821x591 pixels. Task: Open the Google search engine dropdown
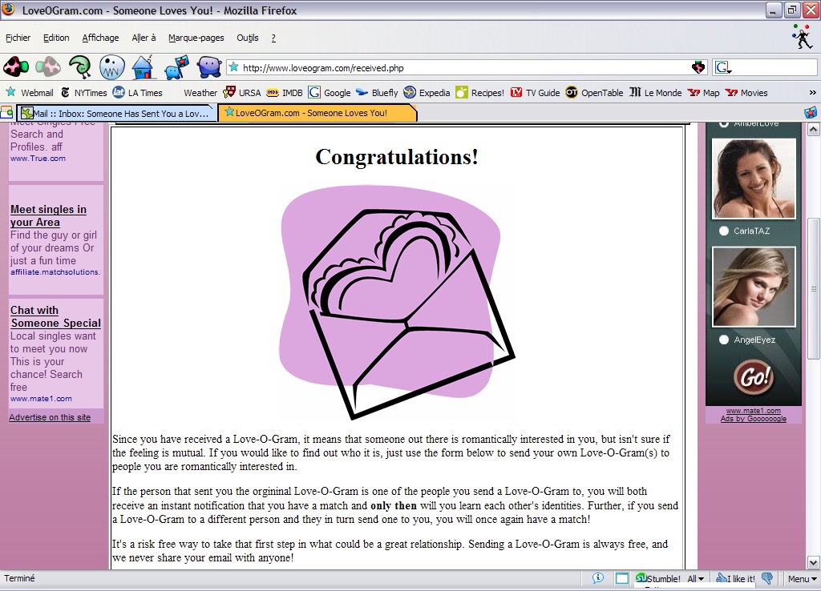[x=723, y=67]
